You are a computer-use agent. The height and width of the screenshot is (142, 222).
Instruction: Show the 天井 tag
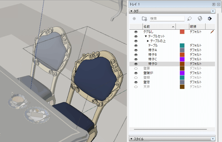click(136, 87)
